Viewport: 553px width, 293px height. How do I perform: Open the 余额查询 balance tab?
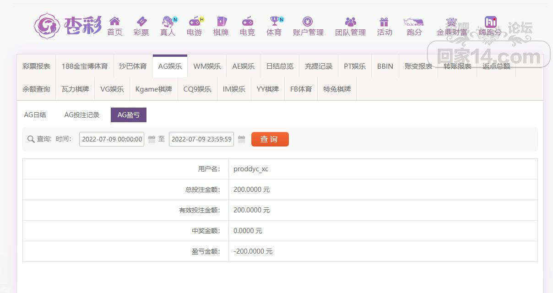pyautogui.click(x=36, y=89)
